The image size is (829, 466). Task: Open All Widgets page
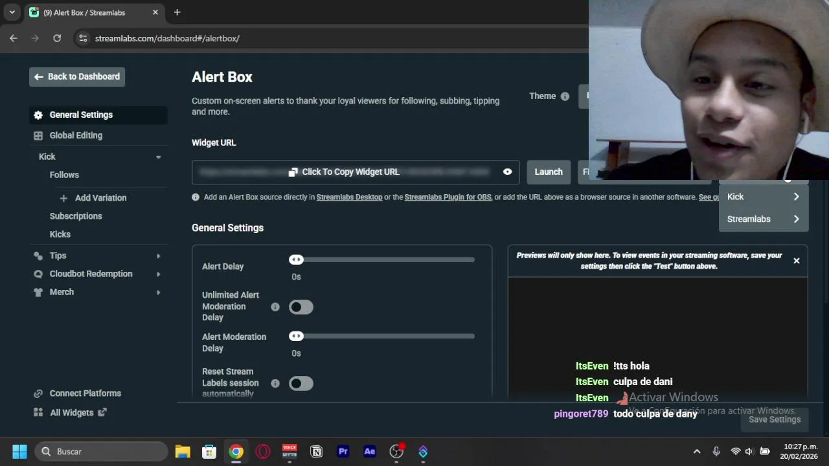[x=71, y=412]
